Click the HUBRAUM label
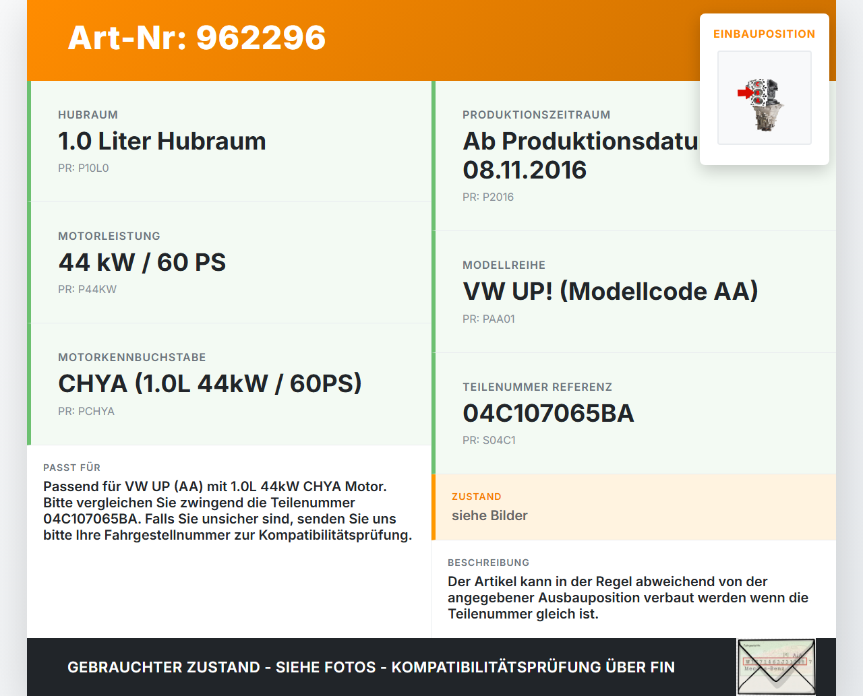Image resolution: width=863 pixels, height=696 pixels. pyautogui.click(x=88, y=115)
